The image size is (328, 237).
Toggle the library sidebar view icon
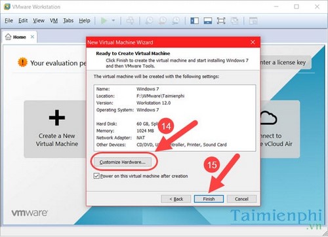point(194,21)
